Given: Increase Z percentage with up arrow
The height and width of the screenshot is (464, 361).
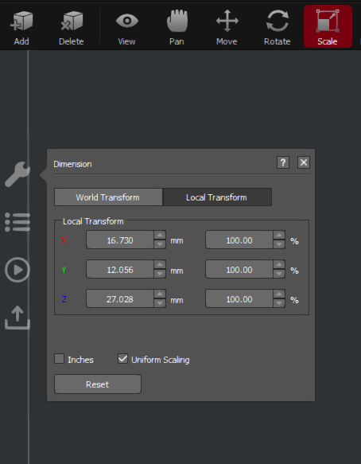Looking at the screenshot, I should click(279, 294).
